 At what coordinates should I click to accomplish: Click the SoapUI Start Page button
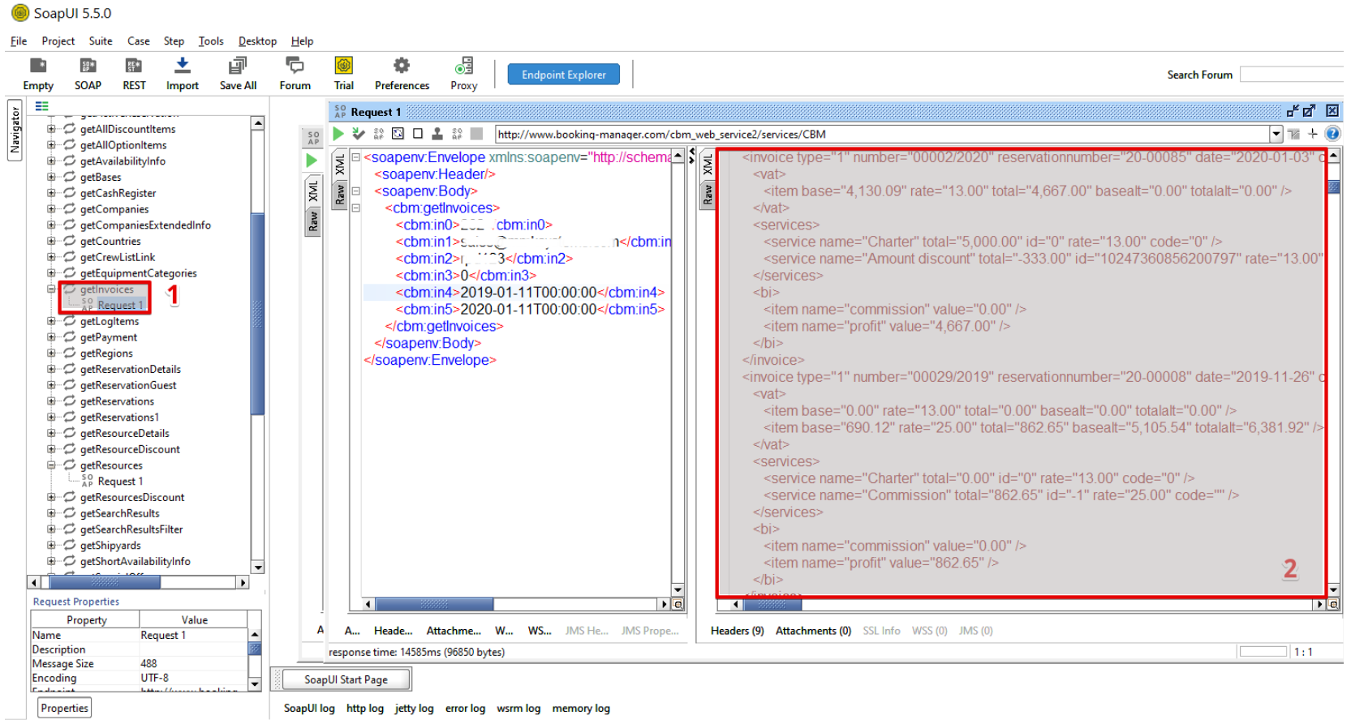[346, 679]
